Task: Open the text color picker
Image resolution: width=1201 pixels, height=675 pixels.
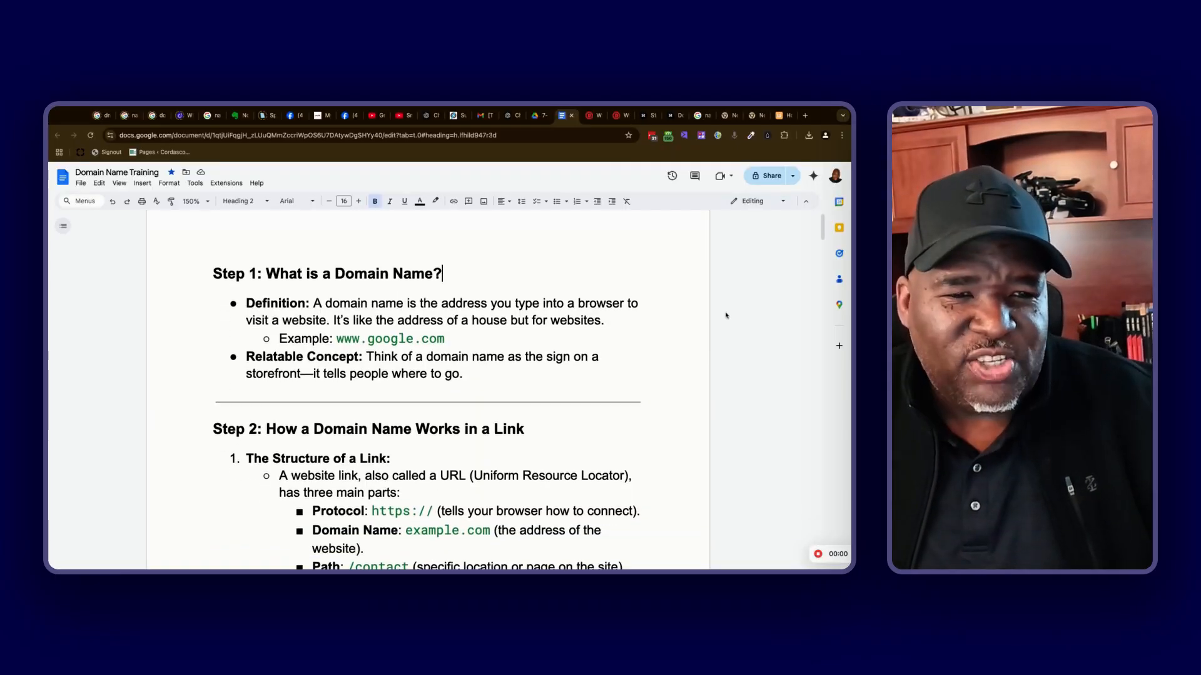Action: click(420, 201)
